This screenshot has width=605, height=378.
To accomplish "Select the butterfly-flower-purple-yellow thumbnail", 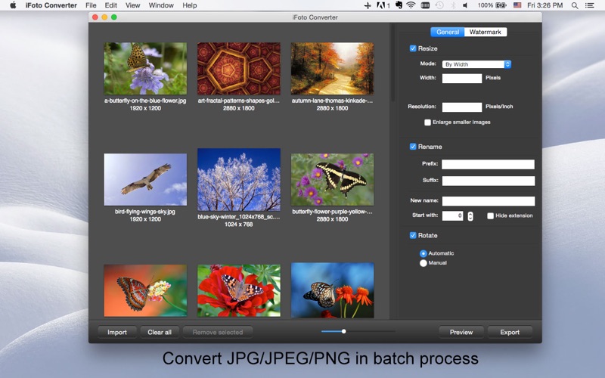I will pos(332,179).
